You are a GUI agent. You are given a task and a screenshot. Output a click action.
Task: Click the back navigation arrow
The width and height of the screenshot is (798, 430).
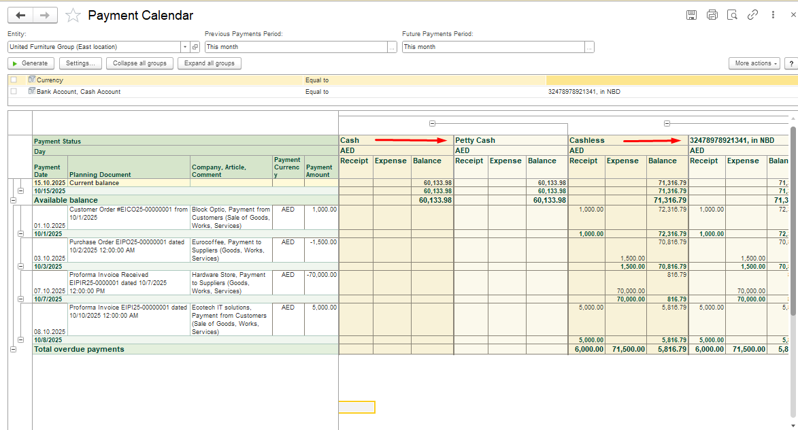[20, 15]
